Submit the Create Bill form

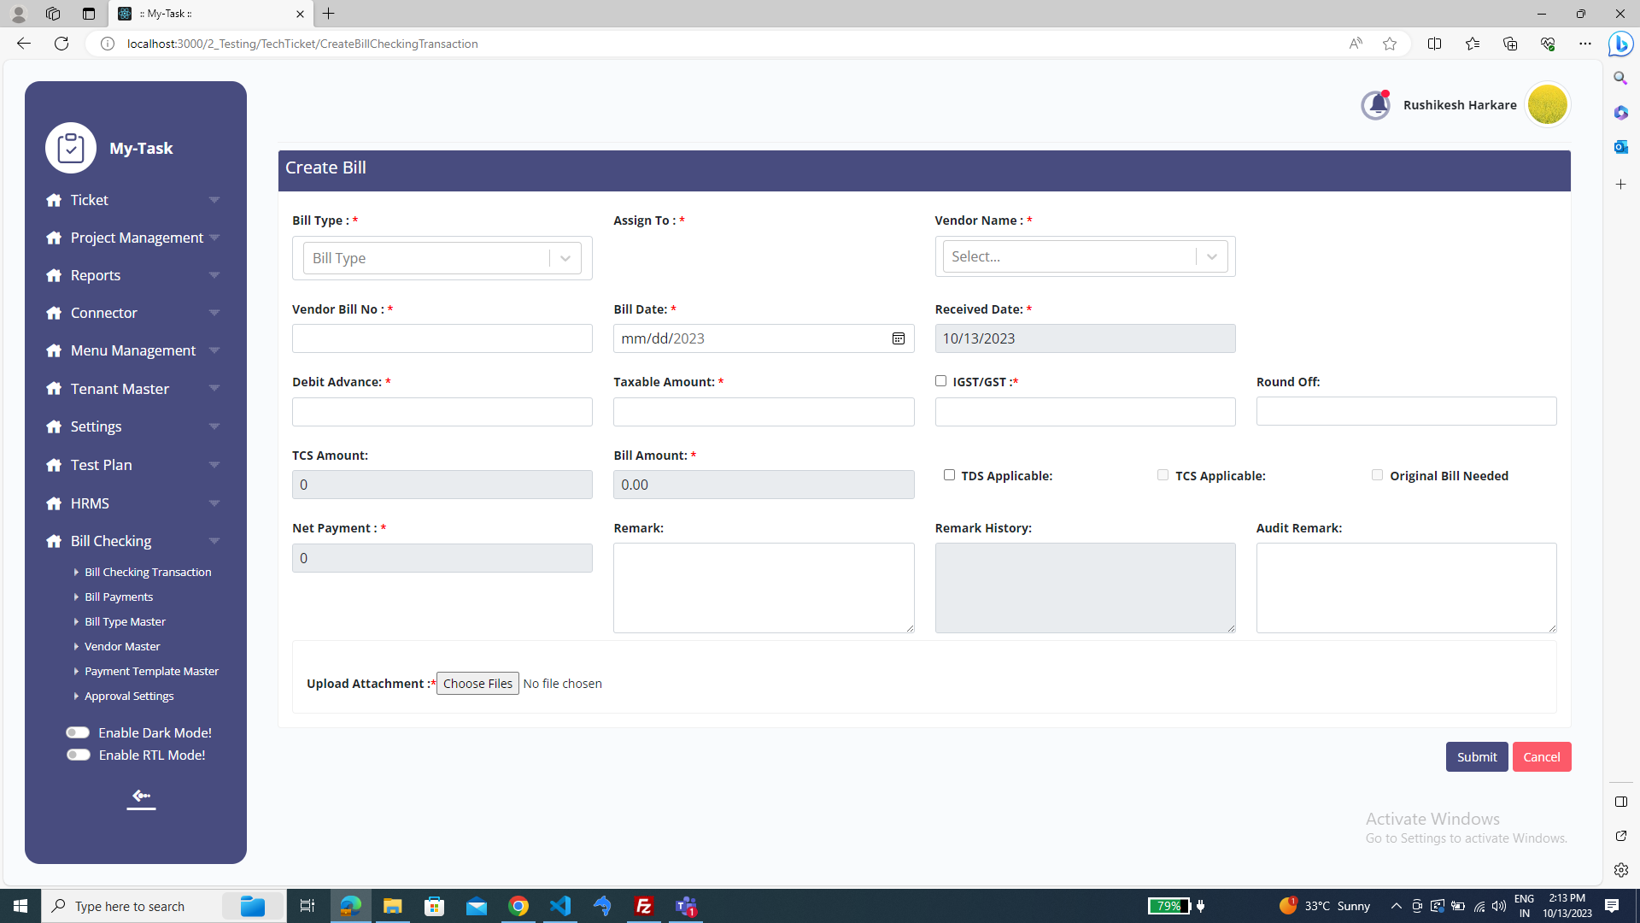tap(1477, 757)
